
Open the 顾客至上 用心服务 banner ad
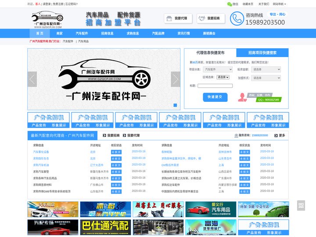pyautogui.click(x=158, y=209)
